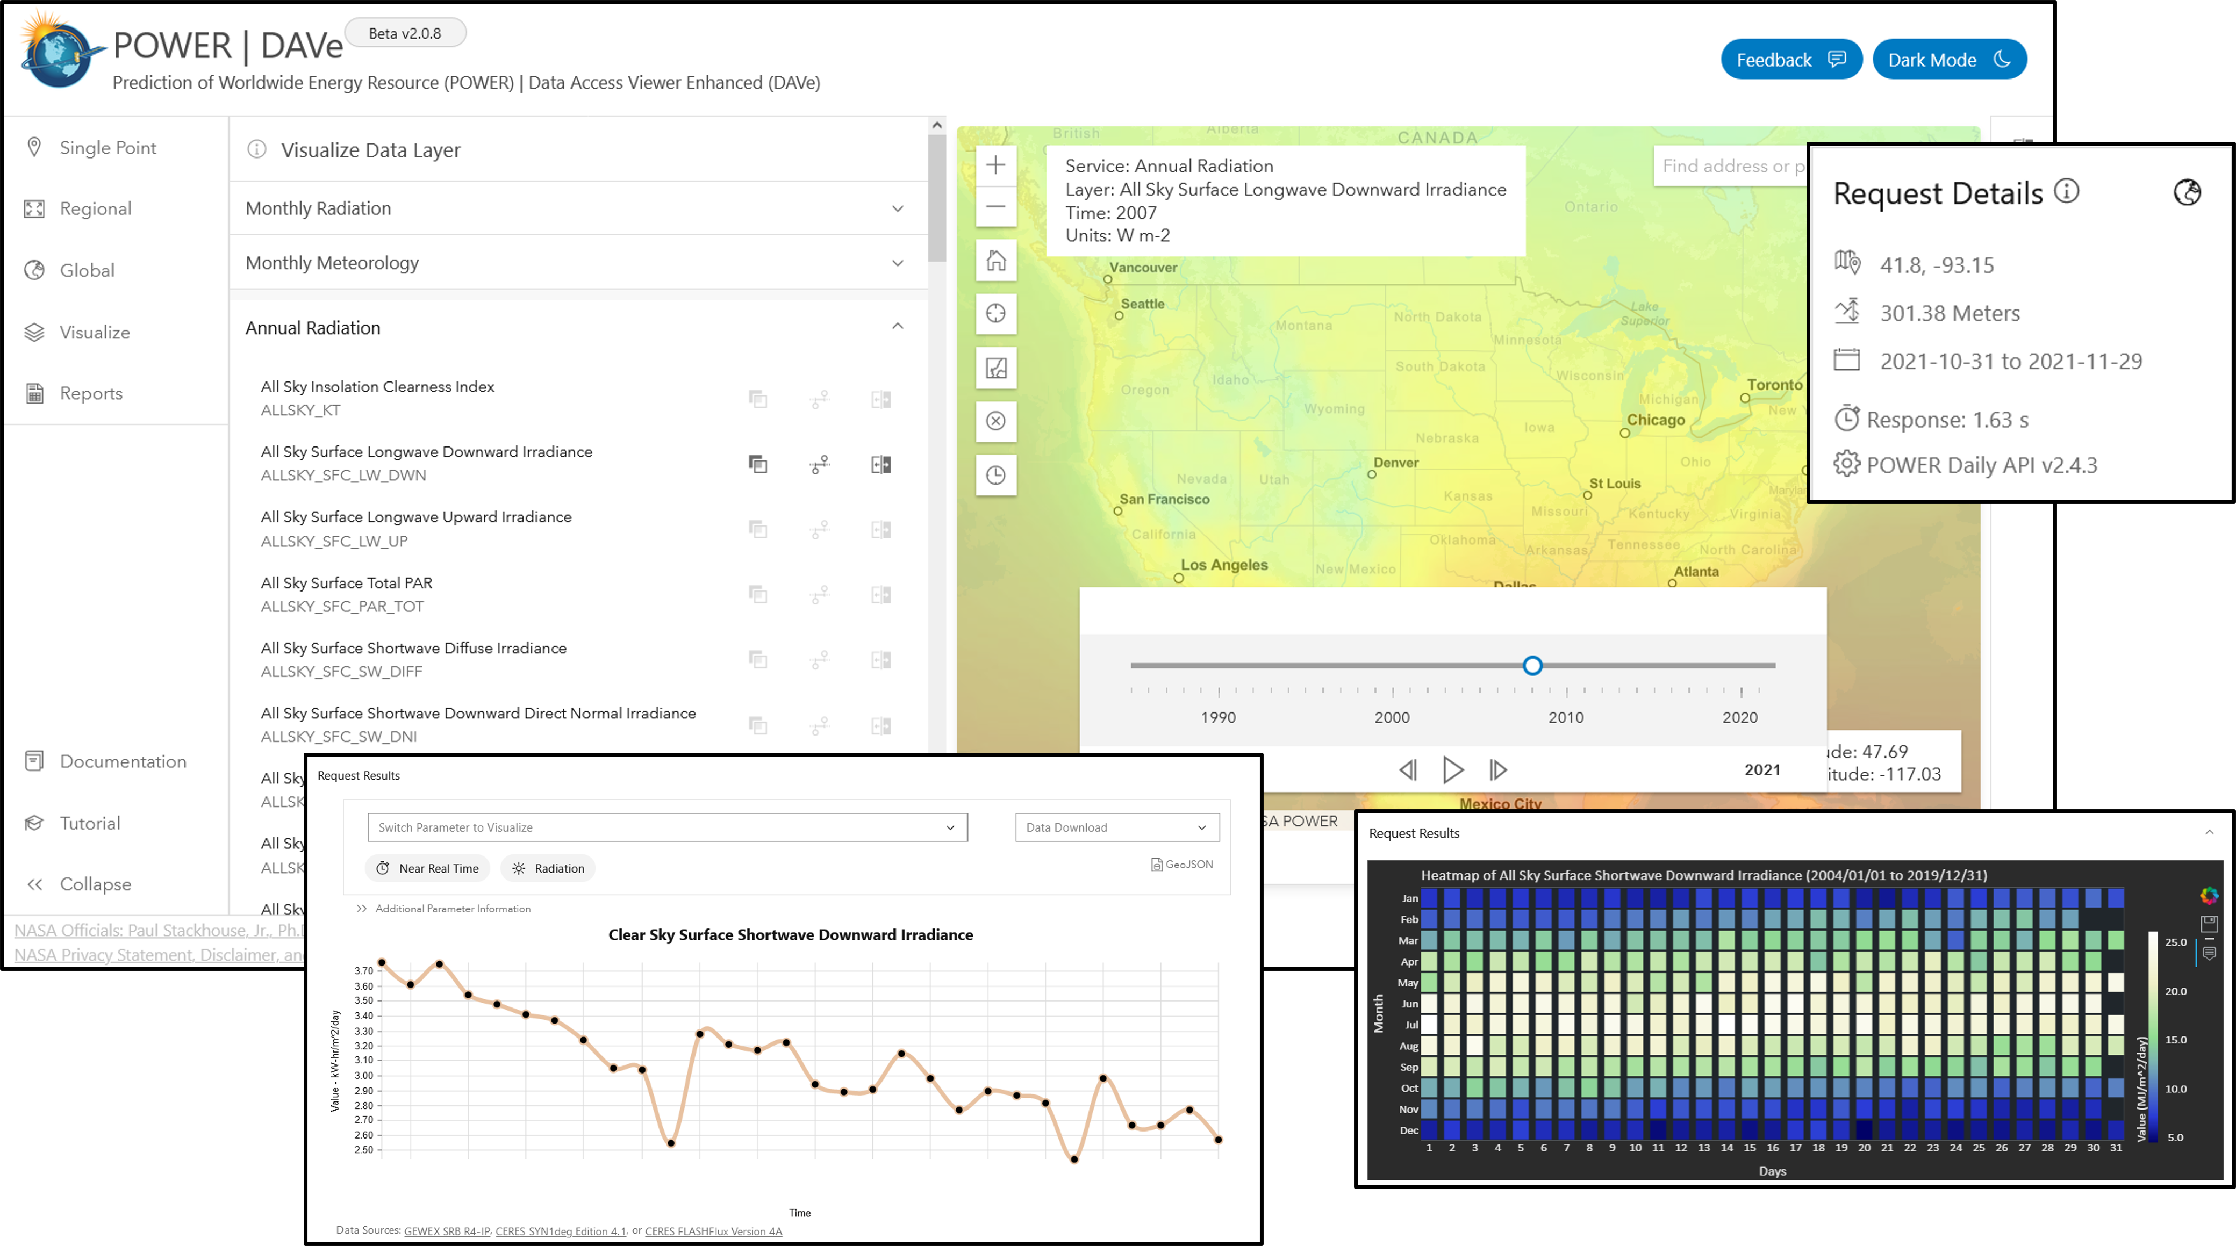This screenshot has height=1246, width=2236.
Task: Click the Visualize Data Layer info icon
Action: [x=257, y=149]
